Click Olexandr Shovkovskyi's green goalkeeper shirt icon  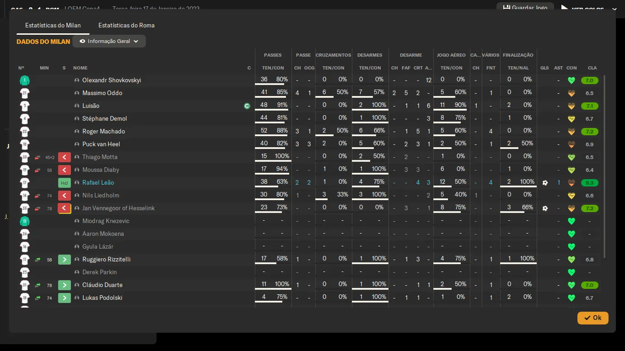pos(25,80)
